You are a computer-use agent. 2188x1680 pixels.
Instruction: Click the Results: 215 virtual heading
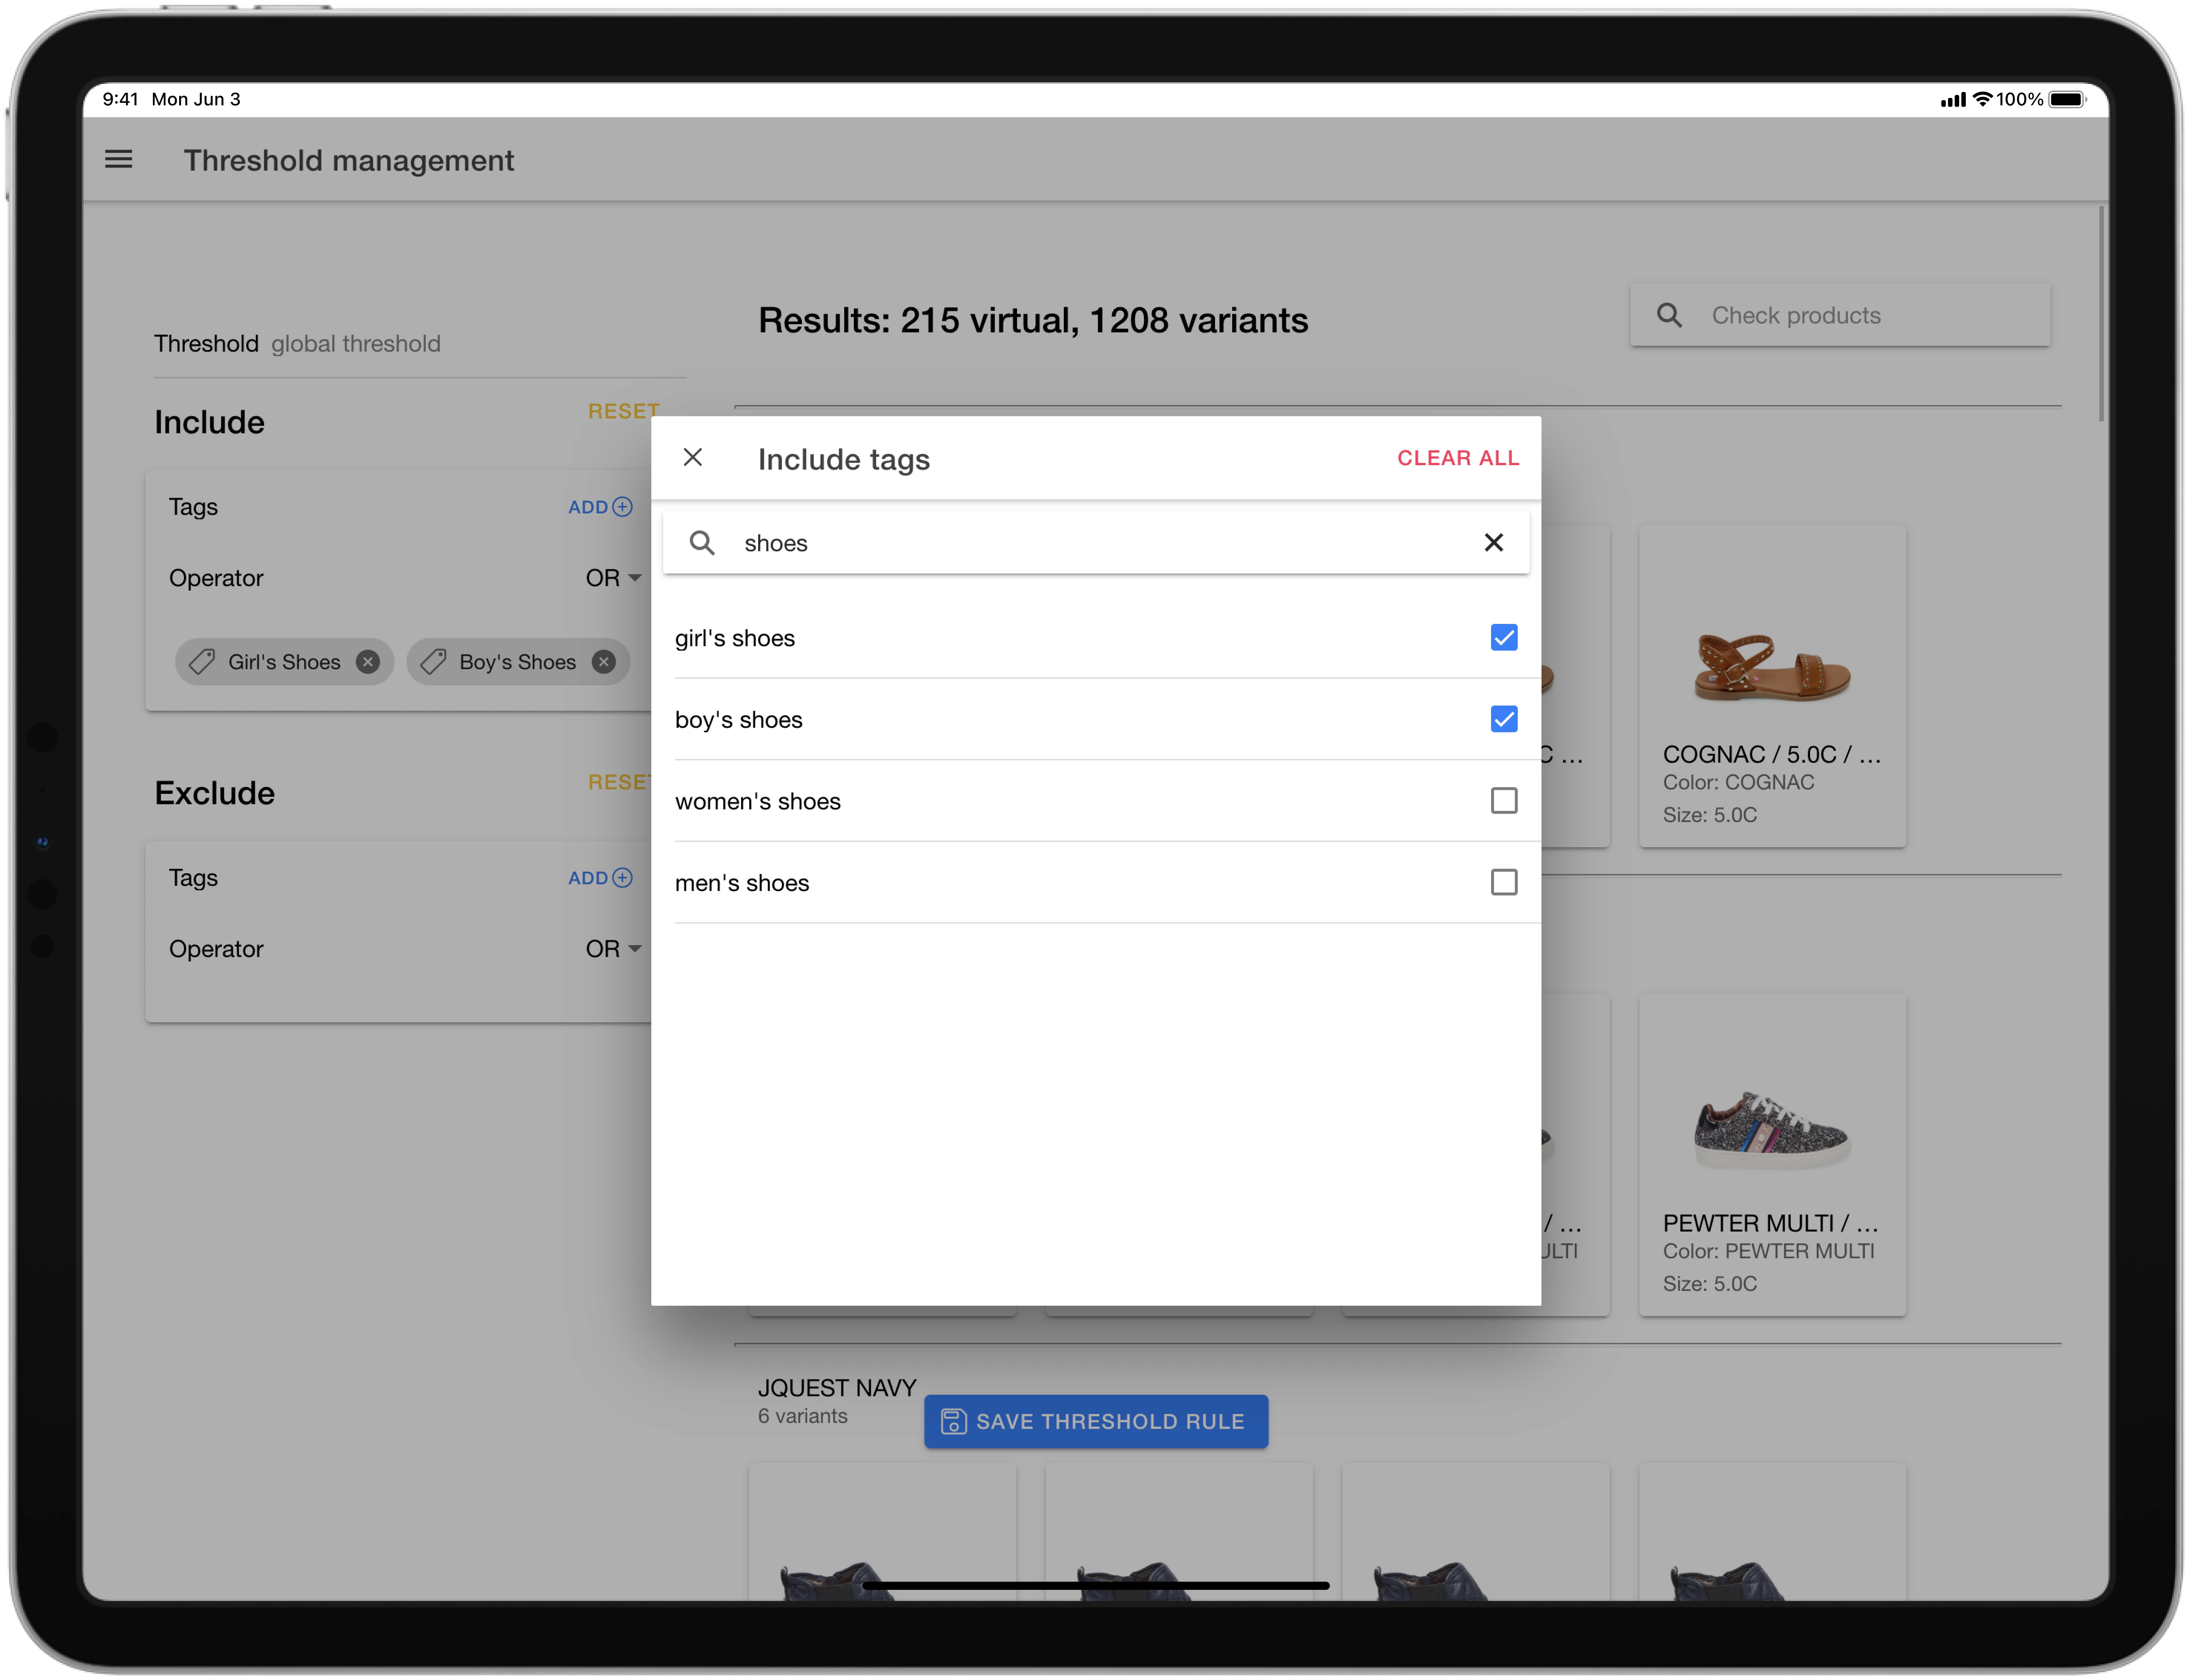pyautogui.click(x=1033, y=320)
